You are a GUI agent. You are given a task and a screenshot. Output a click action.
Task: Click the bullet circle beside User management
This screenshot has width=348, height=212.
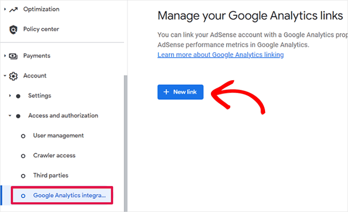point(23,136)
